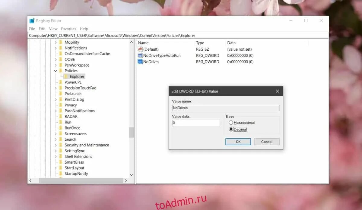Select the Hexadecimal base option
The height and width of the screenshot is (210, 362).
[x=231, y=123]
